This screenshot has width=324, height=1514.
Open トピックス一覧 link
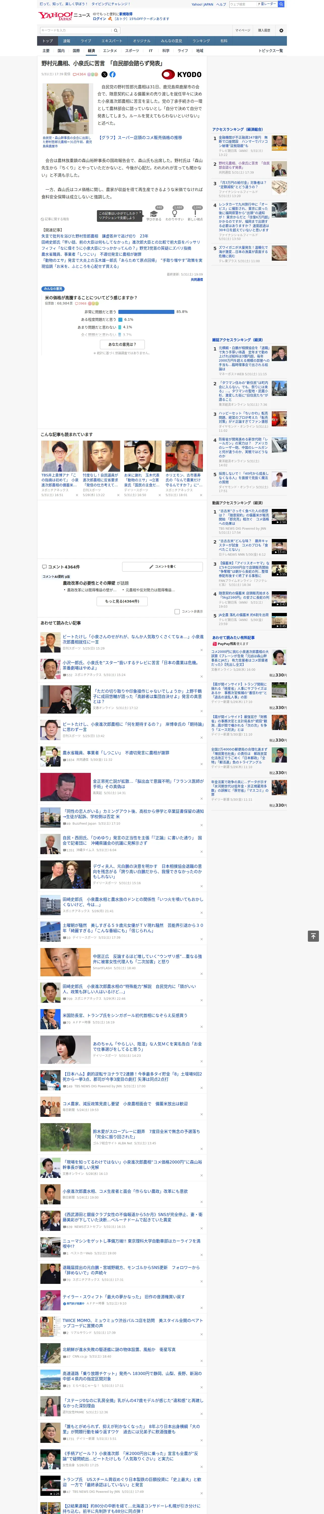coord(271,50)
